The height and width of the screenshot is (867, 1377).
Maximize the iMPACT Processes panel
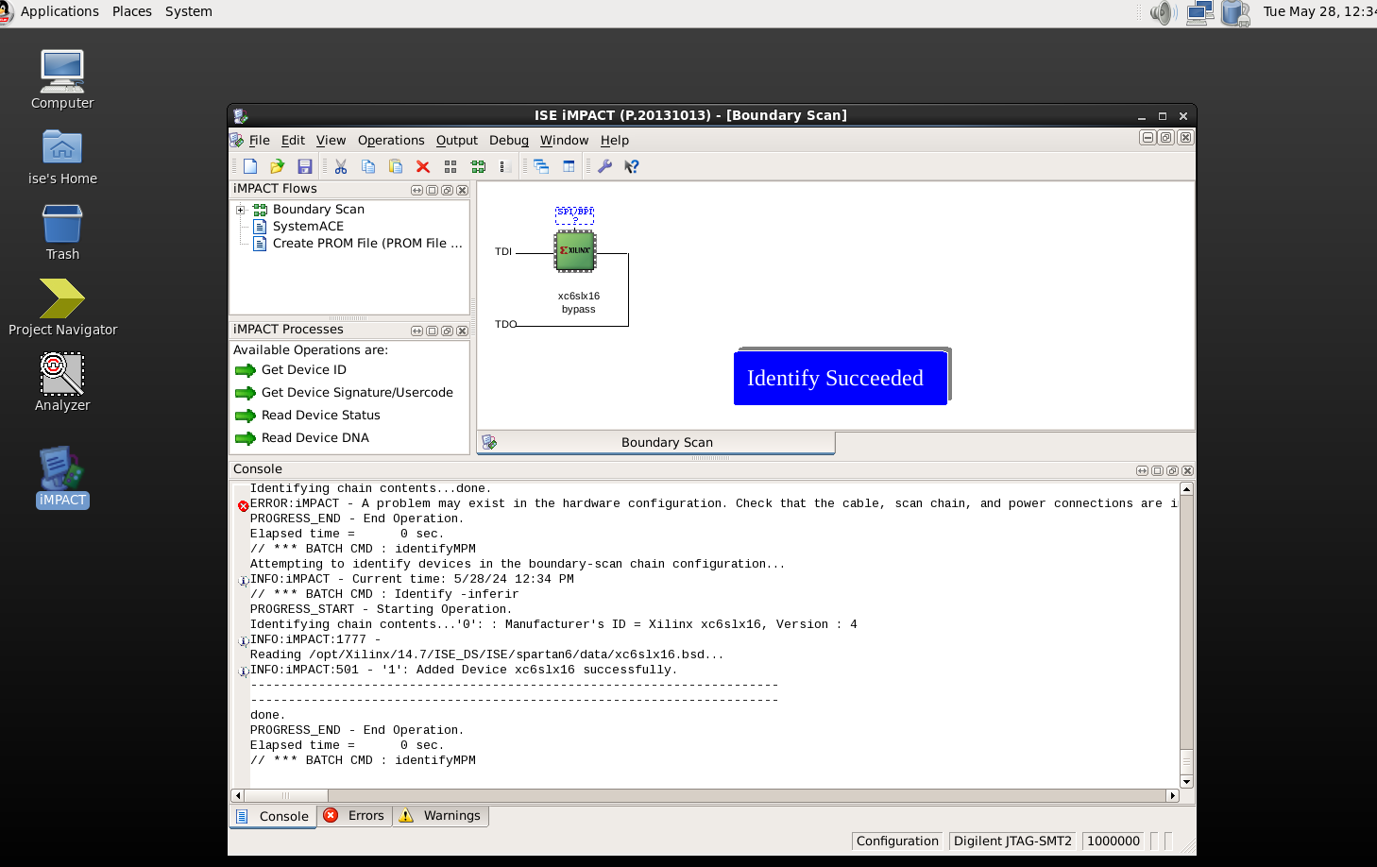pos(432,331)
